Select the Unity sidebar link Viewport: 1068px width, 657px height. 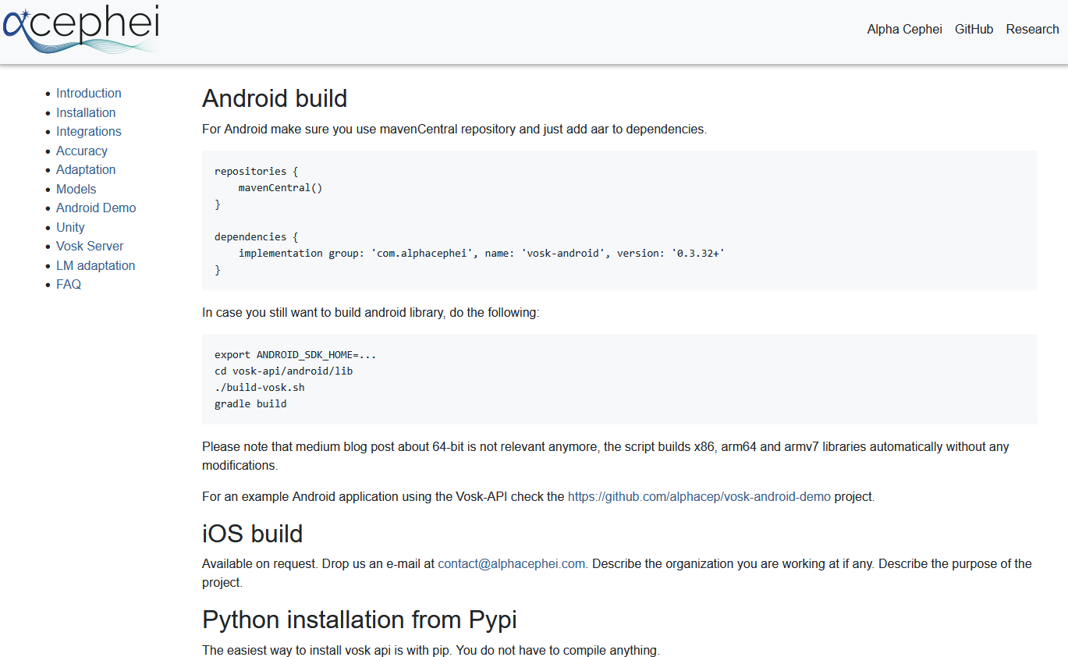70,227
